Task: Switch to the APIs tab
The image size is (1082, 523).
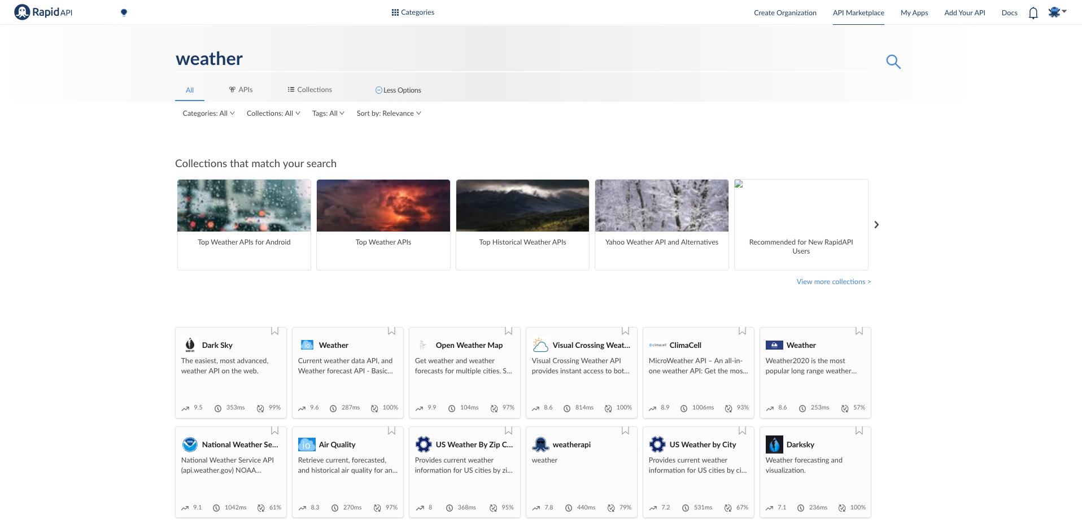Action: click(x=241, y=90)
